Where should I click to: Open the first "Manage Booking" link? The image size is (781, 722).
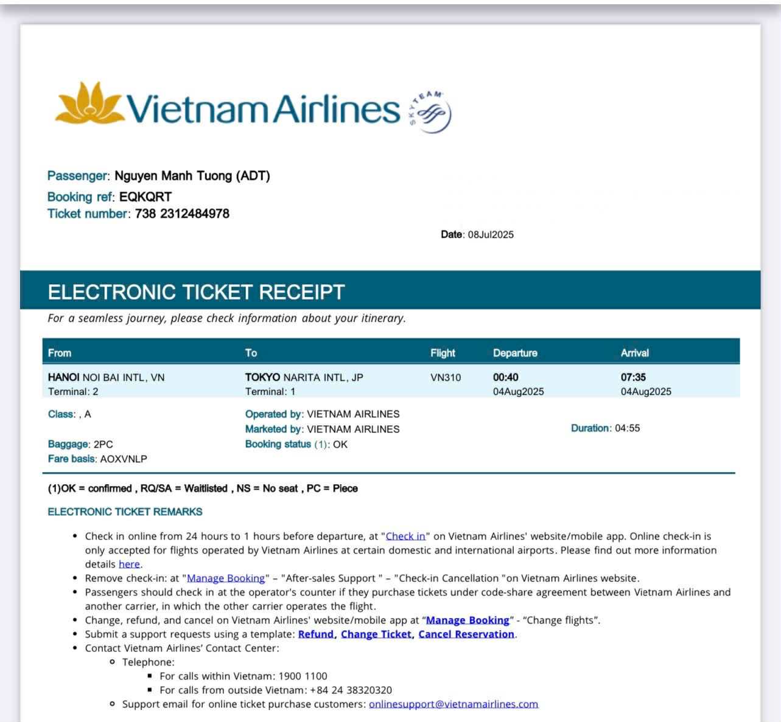[226, 578]
